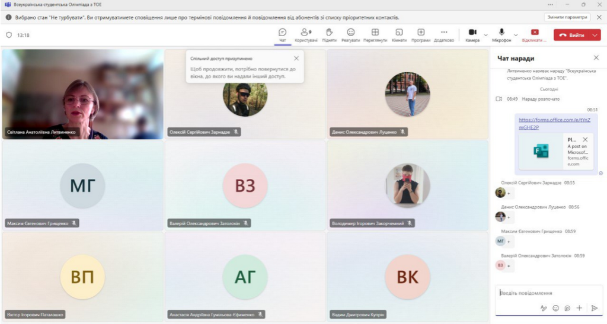Click the Валерій Олександрович Затолокін name label

209,223
